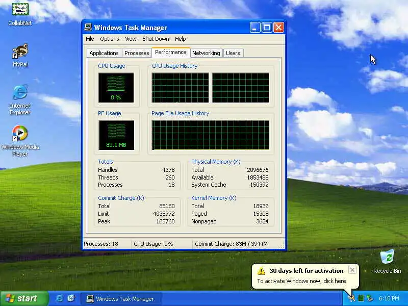Screen dimensions: 408x306
Task: Click the Task Manager resize grip corner
Action: [283, 246]
